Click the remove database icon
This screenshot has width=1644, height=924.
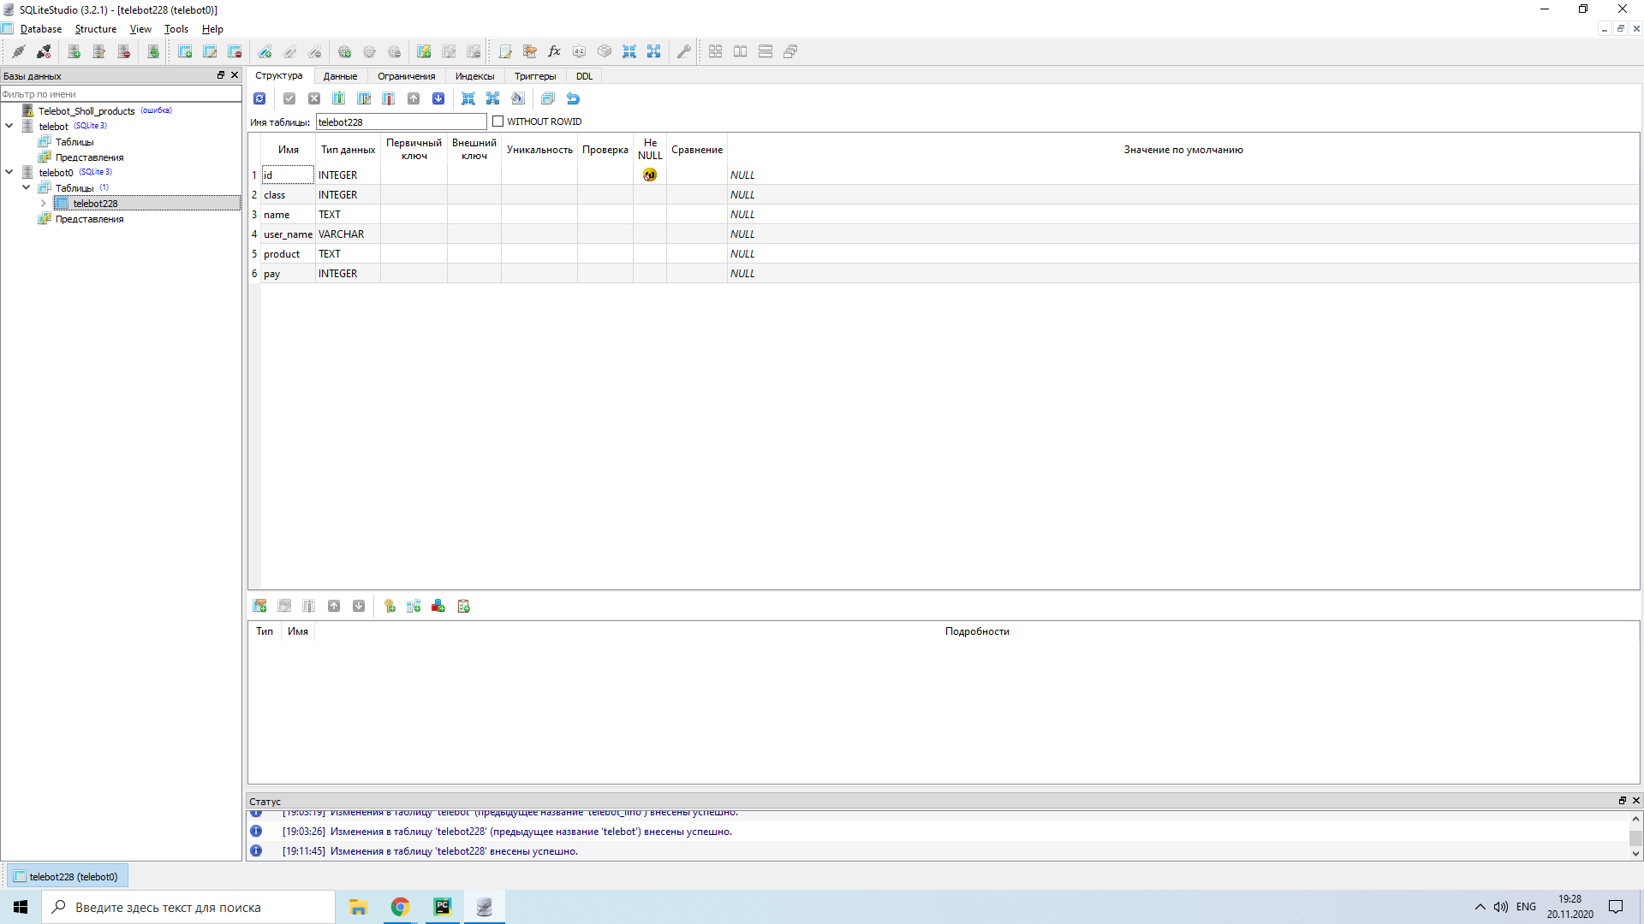coord(124,52)
